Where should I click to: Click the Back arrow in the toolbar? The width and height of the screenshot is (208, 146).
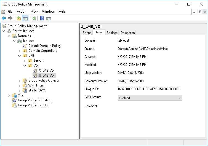coord(4,18)
